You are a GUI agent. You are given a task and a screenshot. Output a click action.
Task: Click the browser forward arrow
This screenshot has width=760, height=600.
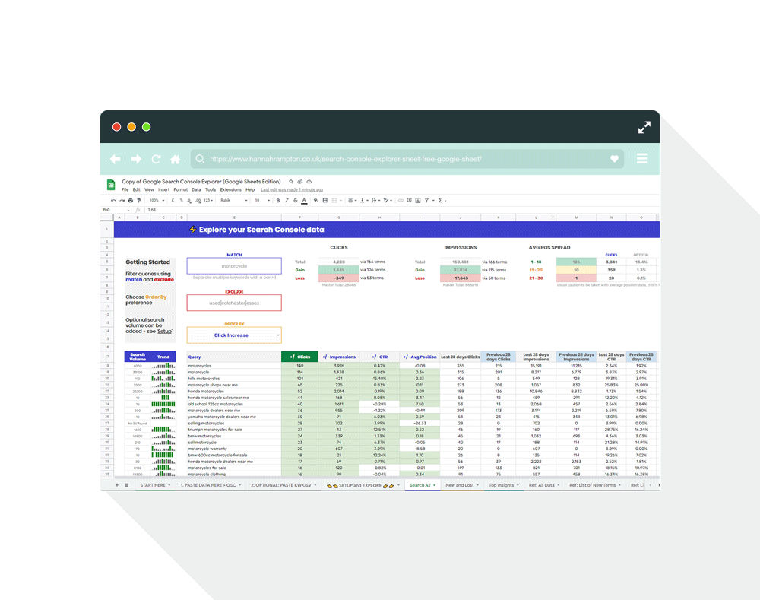pos(136,159)
